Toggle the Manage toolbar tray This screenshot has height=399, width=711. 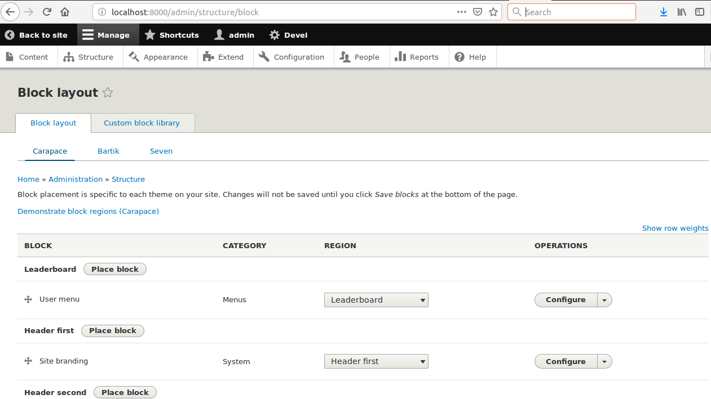click(106, 35)
